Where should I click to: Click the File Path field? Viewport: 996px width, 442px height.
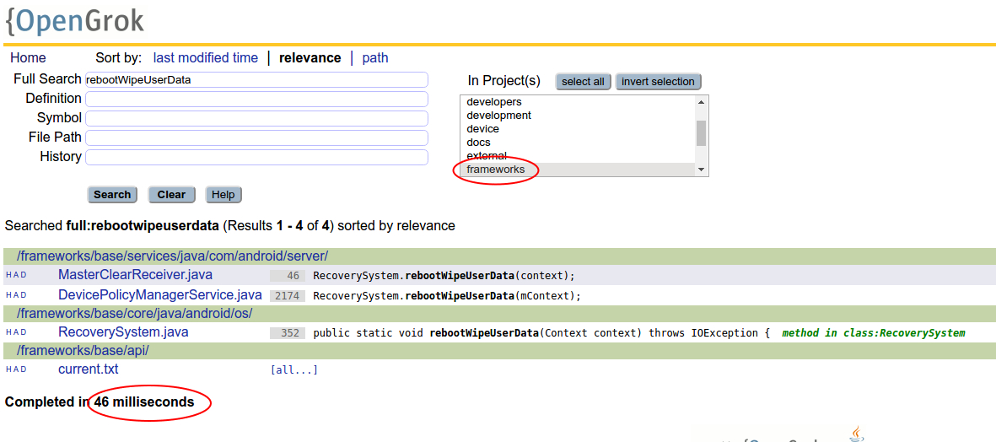(256, 137)
